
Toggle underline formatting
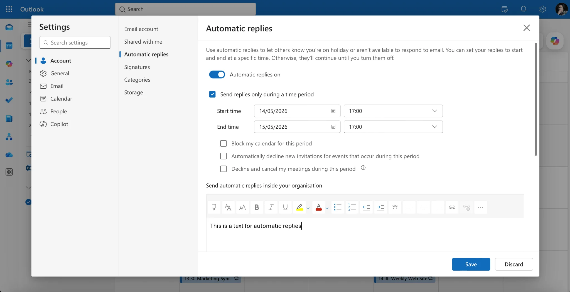(285, 207)
